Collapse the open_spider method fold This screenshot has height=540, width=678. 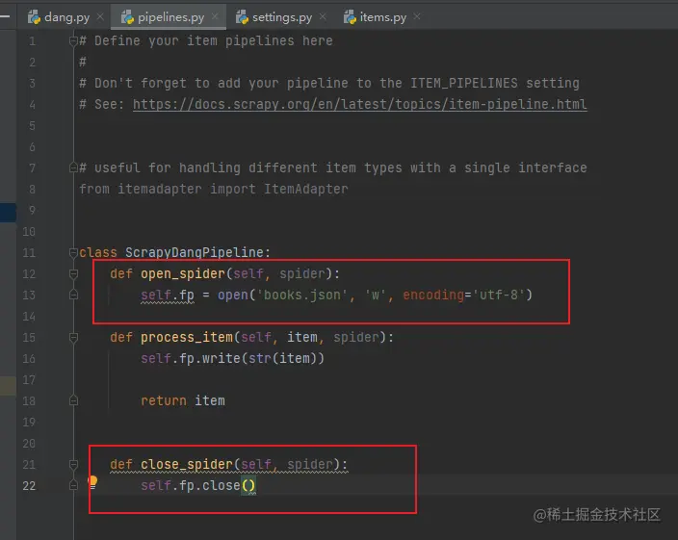coord(73,273)
